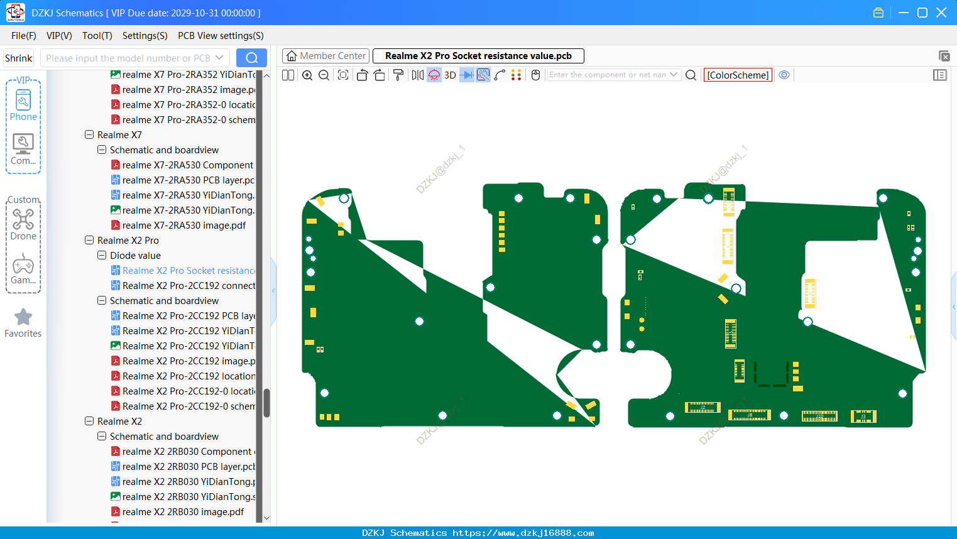This screenshot has width=957, height=539.
Task: Open the Game console category
Action: tap(23, 269)
